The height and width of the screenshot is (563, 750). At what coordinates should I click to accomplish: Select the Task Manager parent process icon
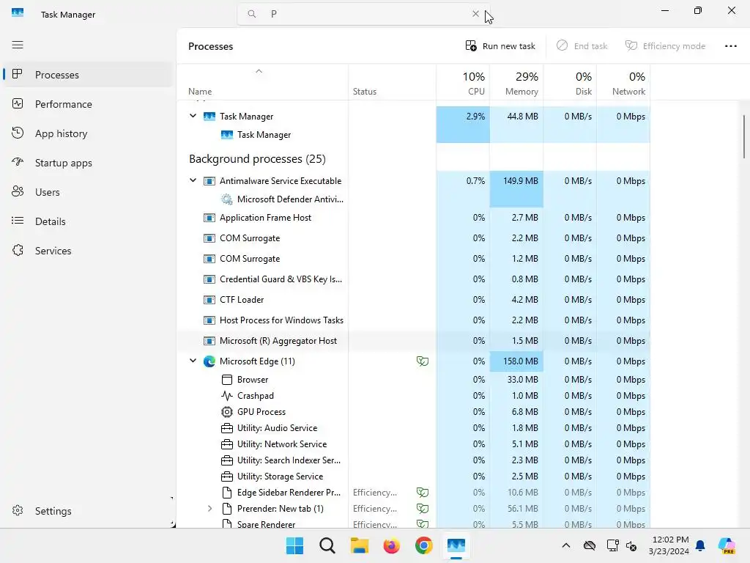point(209,117)
